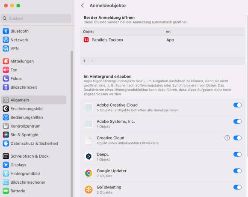Show info for Creative Cloud item

tap(227, 138)
